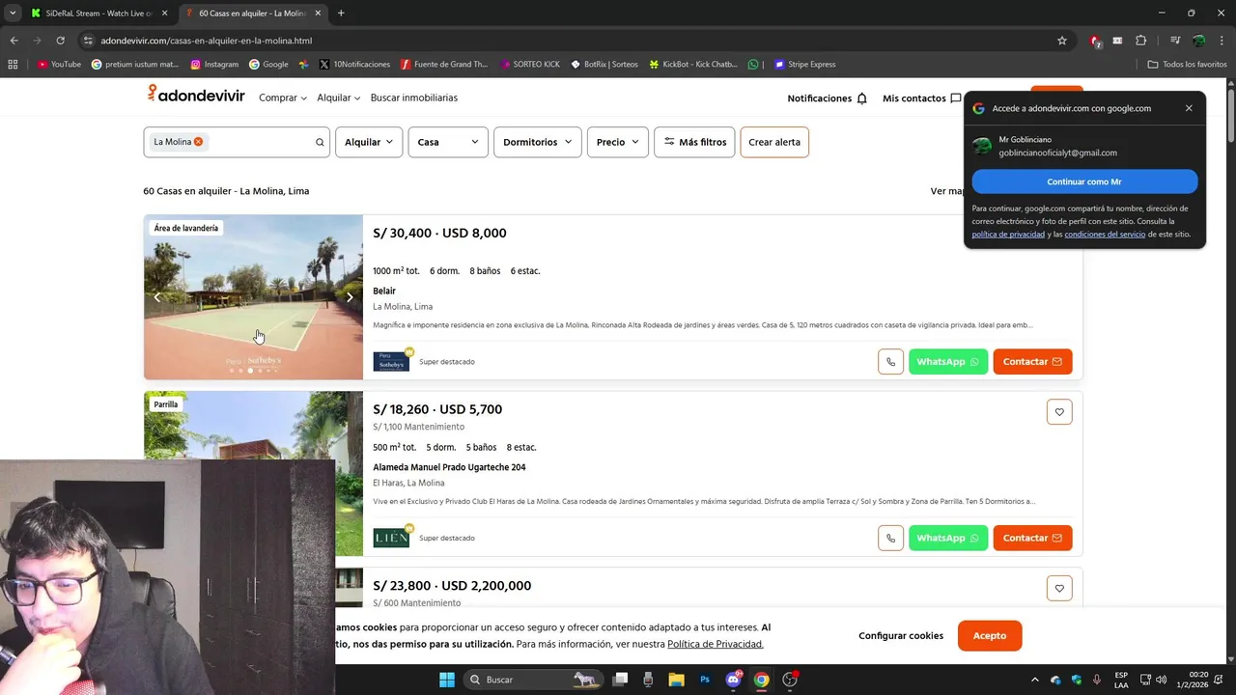Image resolution: width=1236 pixels, height=695 pixels.
Task: Click Crear alerta button
Action: [774, 142]
